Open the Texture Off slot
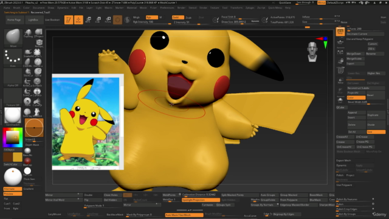This screenshot has width=389, height=219. pos(13,97)
